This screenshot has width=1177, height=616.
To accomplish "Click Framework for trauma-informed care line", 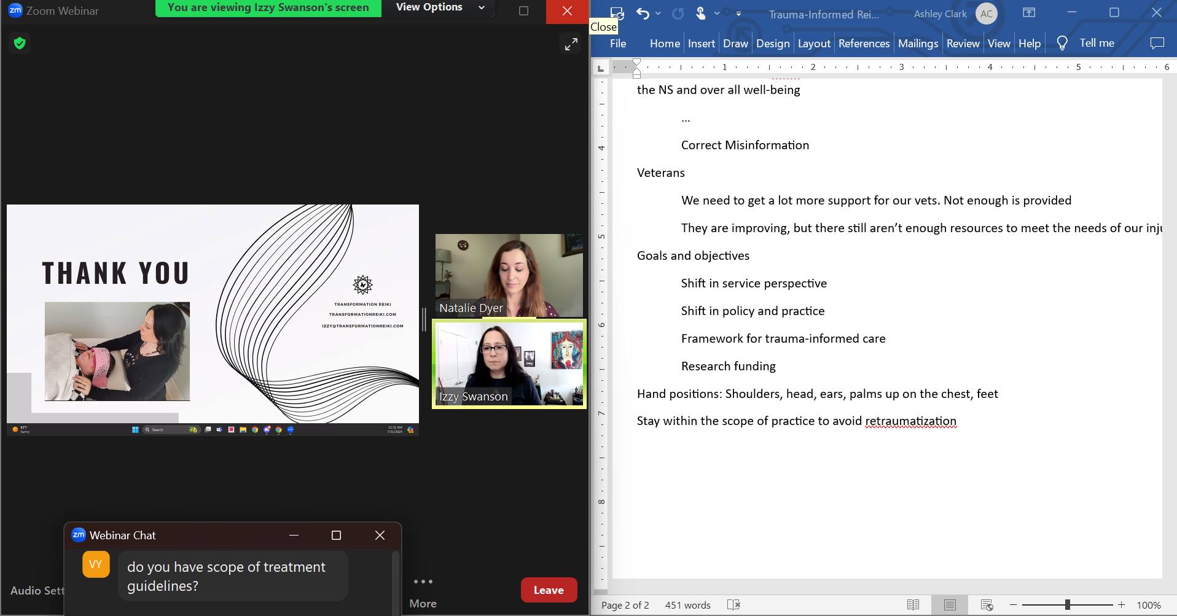I will 783,338.
